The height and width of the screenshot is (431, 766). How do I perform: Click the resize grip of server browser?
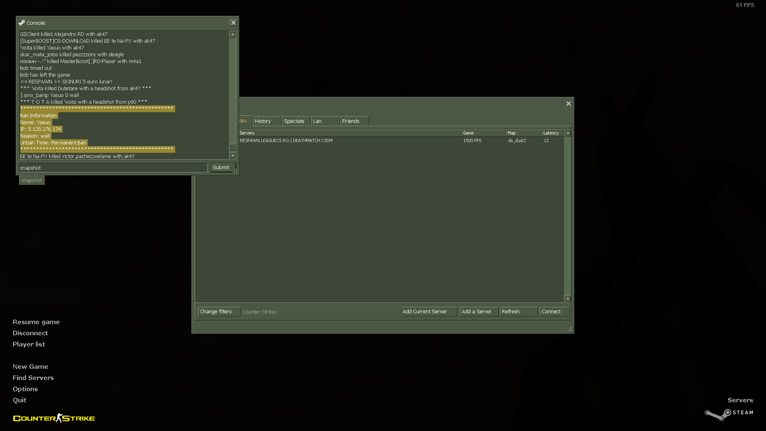[570, 329]
